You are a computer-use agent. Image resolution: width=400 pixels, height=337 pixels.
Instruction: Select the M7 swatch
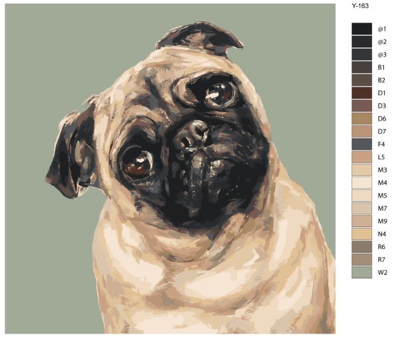click(361, 208)
